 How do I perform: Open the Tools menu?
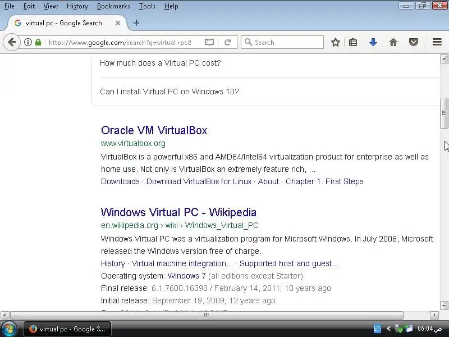[x=147, y=6]
